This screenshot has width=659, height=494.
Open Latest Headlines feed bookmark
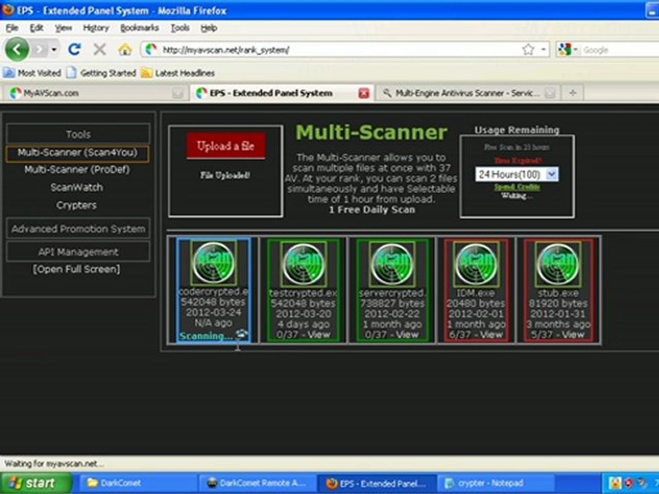178,73
